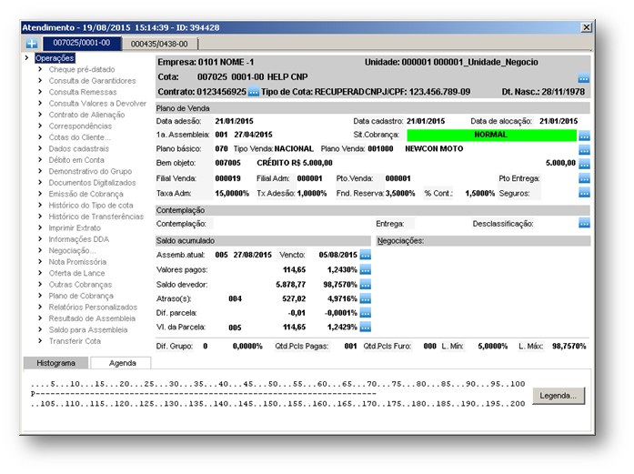Expand arrow beside Consulta Remessas

(x=40, y=92)
